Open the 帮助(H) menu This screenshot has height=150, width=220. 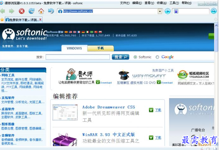pyautogui.click(x=186, y=3)
